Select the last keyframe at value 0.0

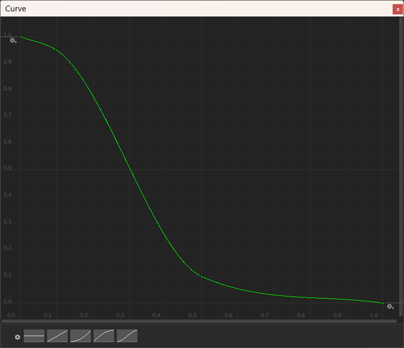(383, 303)
